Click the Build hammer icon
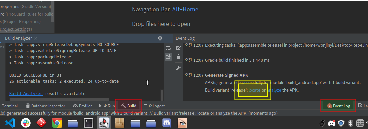This screenshot has height=129, width=368. point(123,106)
